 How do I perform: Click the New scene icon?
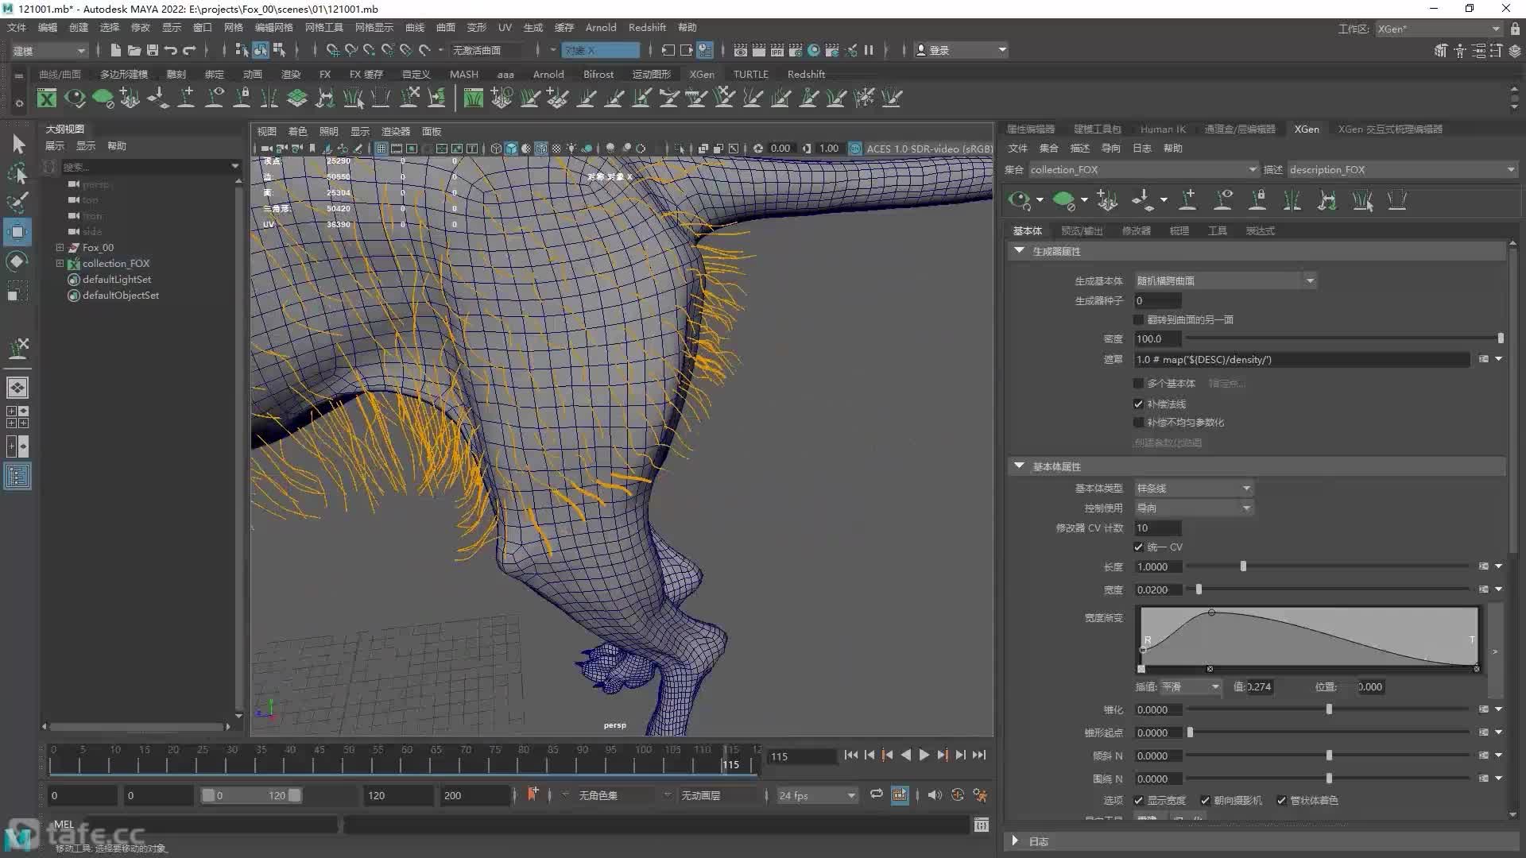click(x=116, y=50)
